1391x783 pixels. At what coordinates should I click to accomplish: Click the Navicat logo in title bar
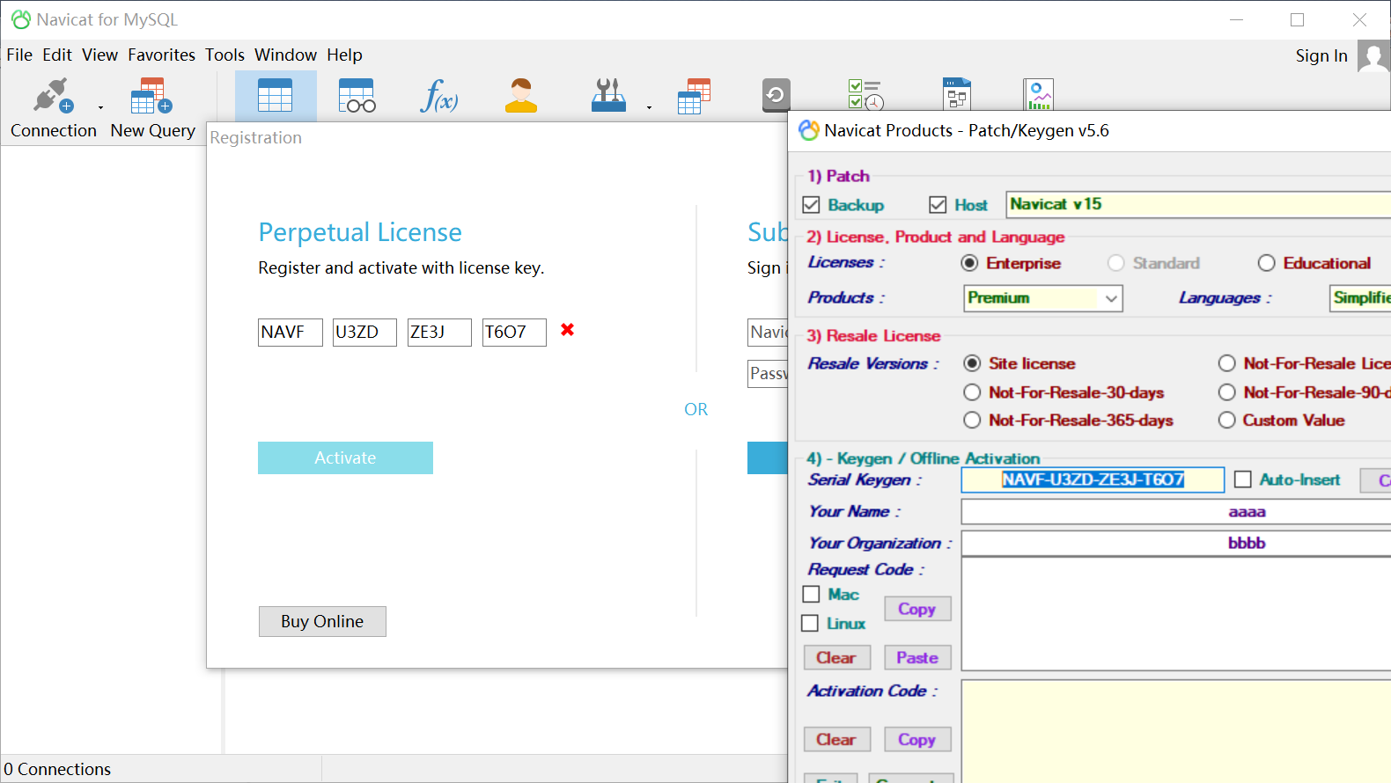21,19
